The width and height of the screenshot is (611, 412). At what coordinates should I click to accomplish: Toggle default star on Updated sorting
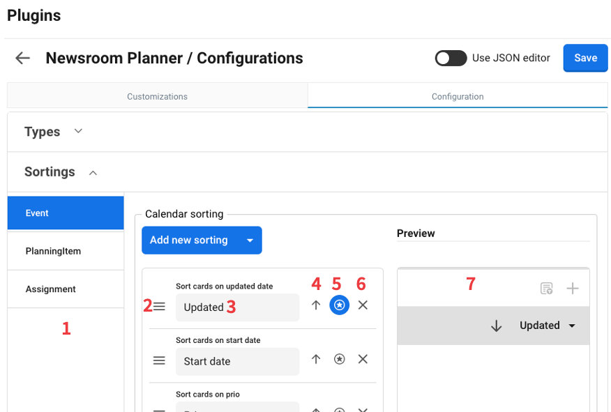pos(339,305)
